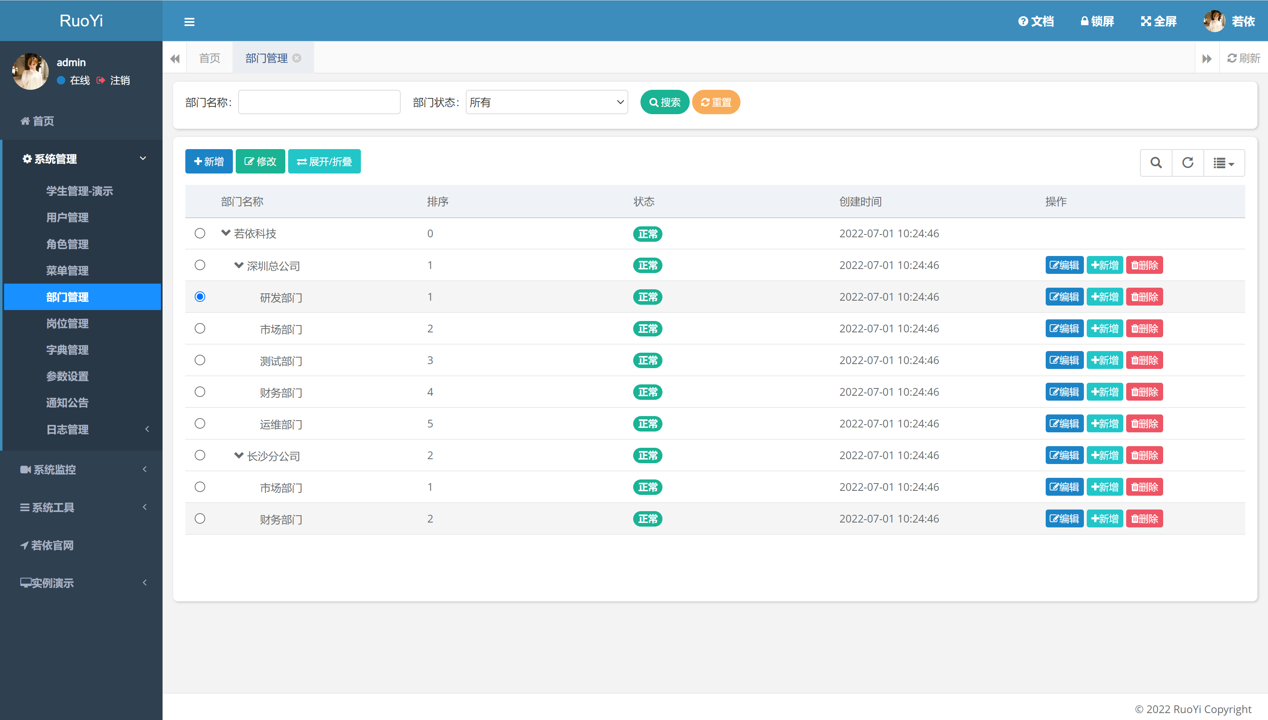Click the blue 新增 toolbar button
Viewport: 1268px width, 720px height.
pyautogui.click(x=209, y=161)
